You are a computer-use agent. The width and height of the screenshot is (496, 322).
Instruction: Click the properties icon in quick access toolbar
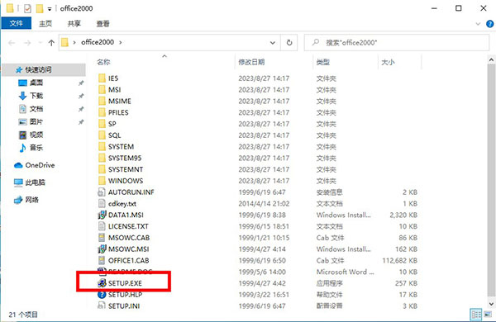(x=27, y=8)
